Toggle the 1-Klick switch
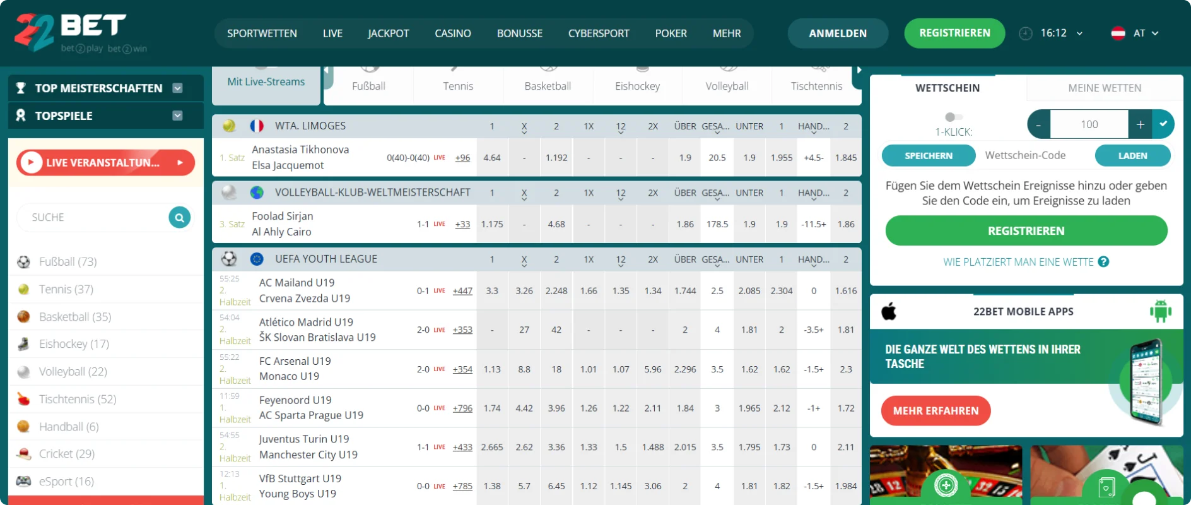This screenshot has width=1191, height=505. coord(953,117)
